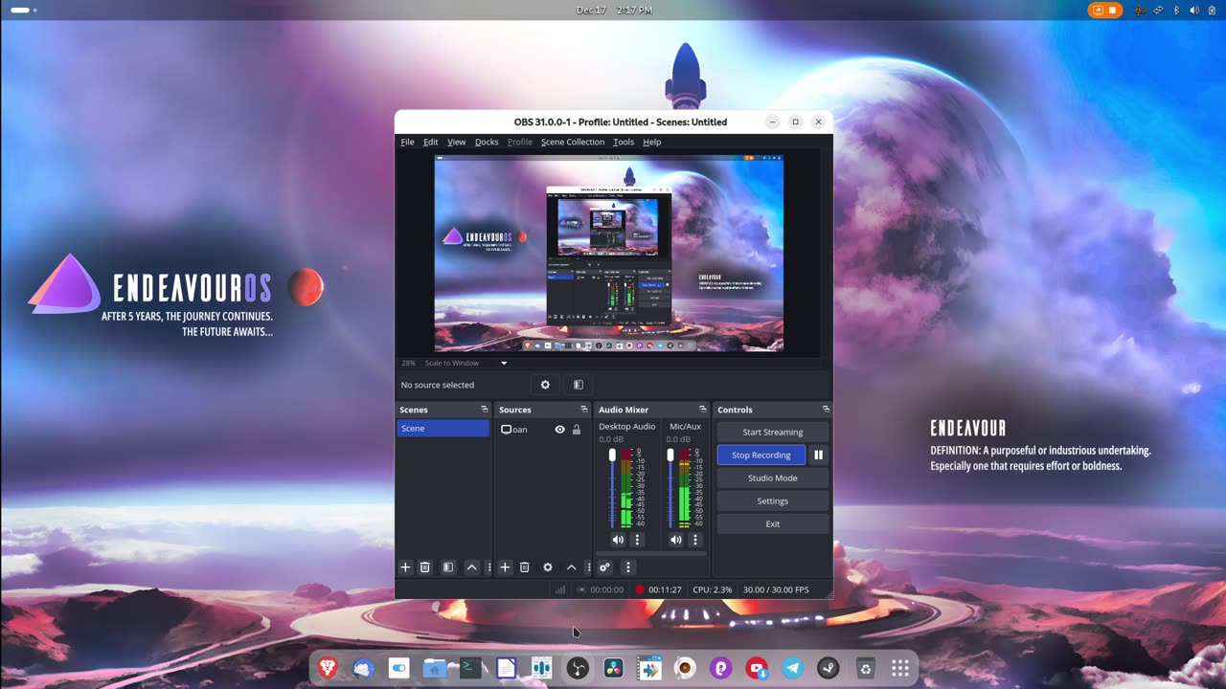The width and height of the screenshot is (1226, 689).
Task: Click Desktop Audio volume slider handle
Action: tap(612, 455)
